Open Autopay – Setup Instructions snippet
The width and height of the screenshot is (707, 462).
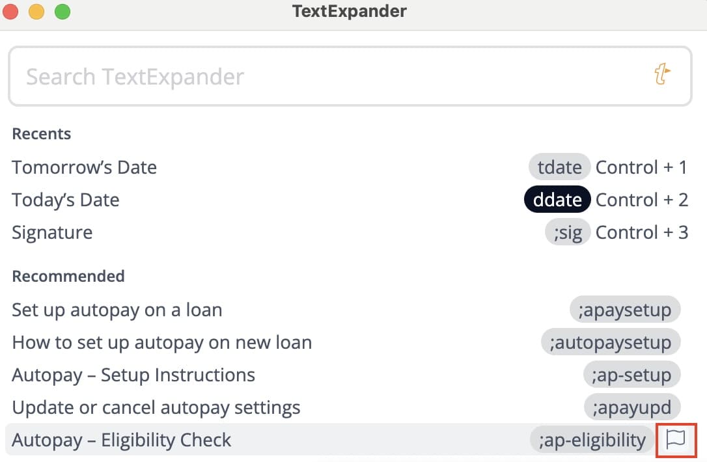133,375
